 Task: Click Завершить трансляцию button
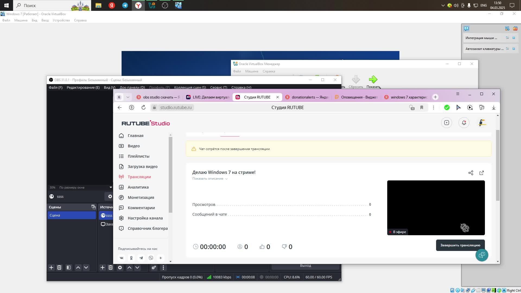(460, 245)
